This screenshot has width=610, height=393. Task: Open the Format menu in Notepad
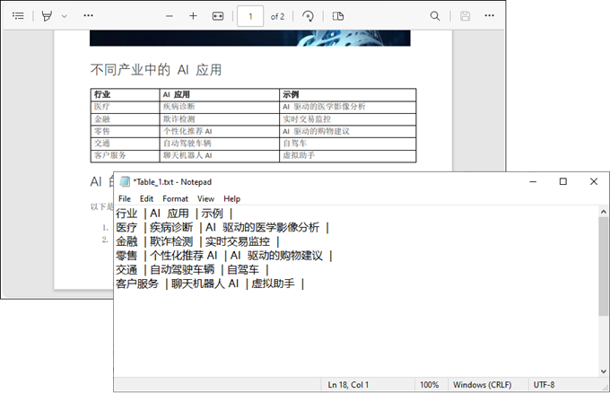pyautogui.click(x=175, y=198)
